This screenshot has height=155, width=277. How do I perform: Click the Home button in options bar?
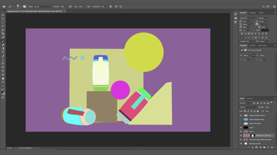[4, 7]
